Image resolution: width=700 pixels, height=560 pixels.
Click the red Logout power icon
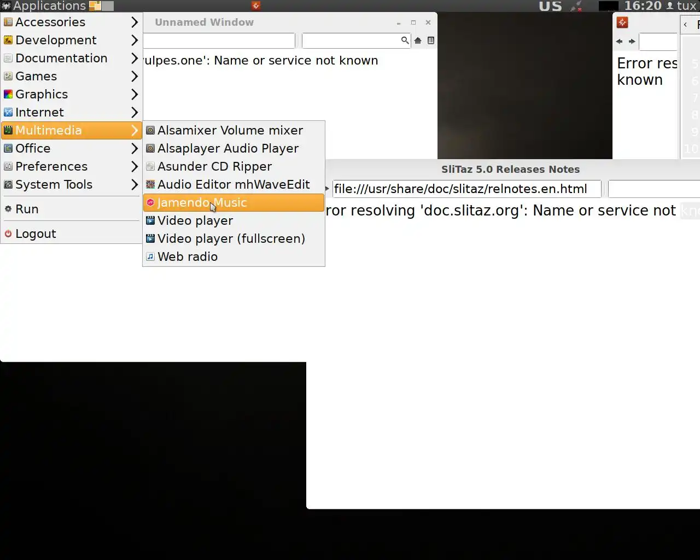pyautogui.click(x=8, y=234)
